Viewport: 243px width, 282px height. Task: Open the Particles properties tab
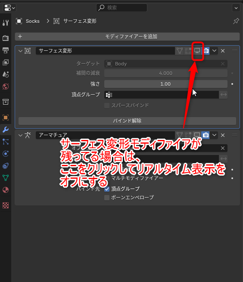pyautogui.click(x=6, y=142)
